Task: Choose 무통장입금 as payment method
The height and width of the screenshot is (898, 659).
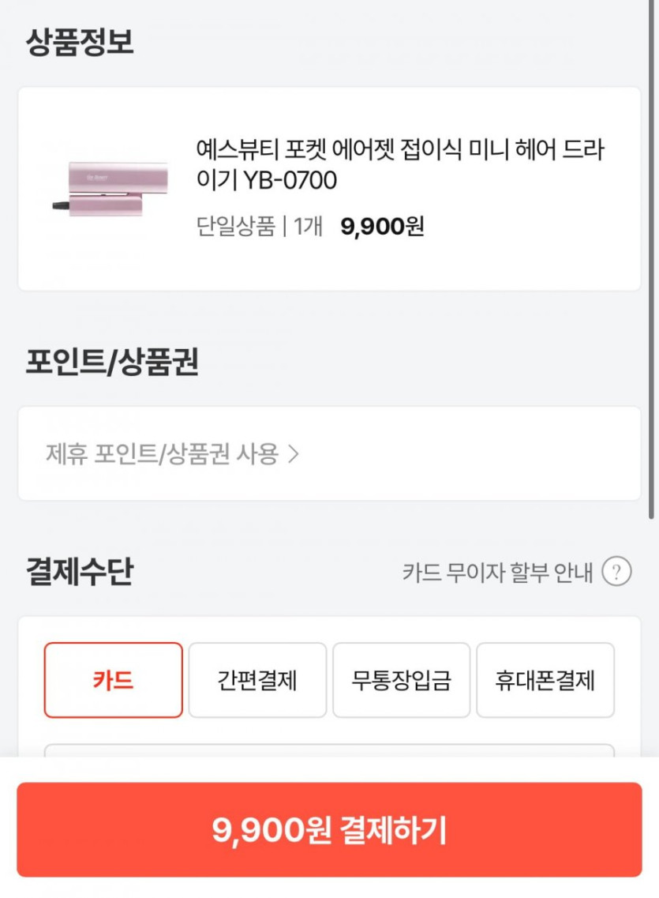Action: pyautogui.click(x=401, y=680)
